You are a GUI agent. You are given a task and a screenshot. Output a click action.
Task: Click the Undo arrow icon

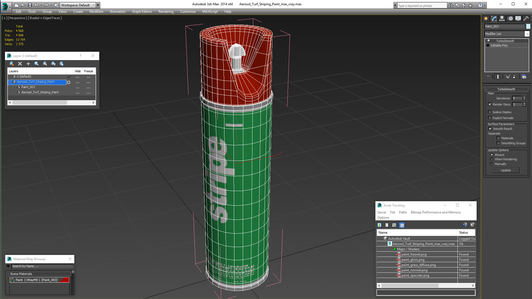pyautogui.click(x=37, y=5)
